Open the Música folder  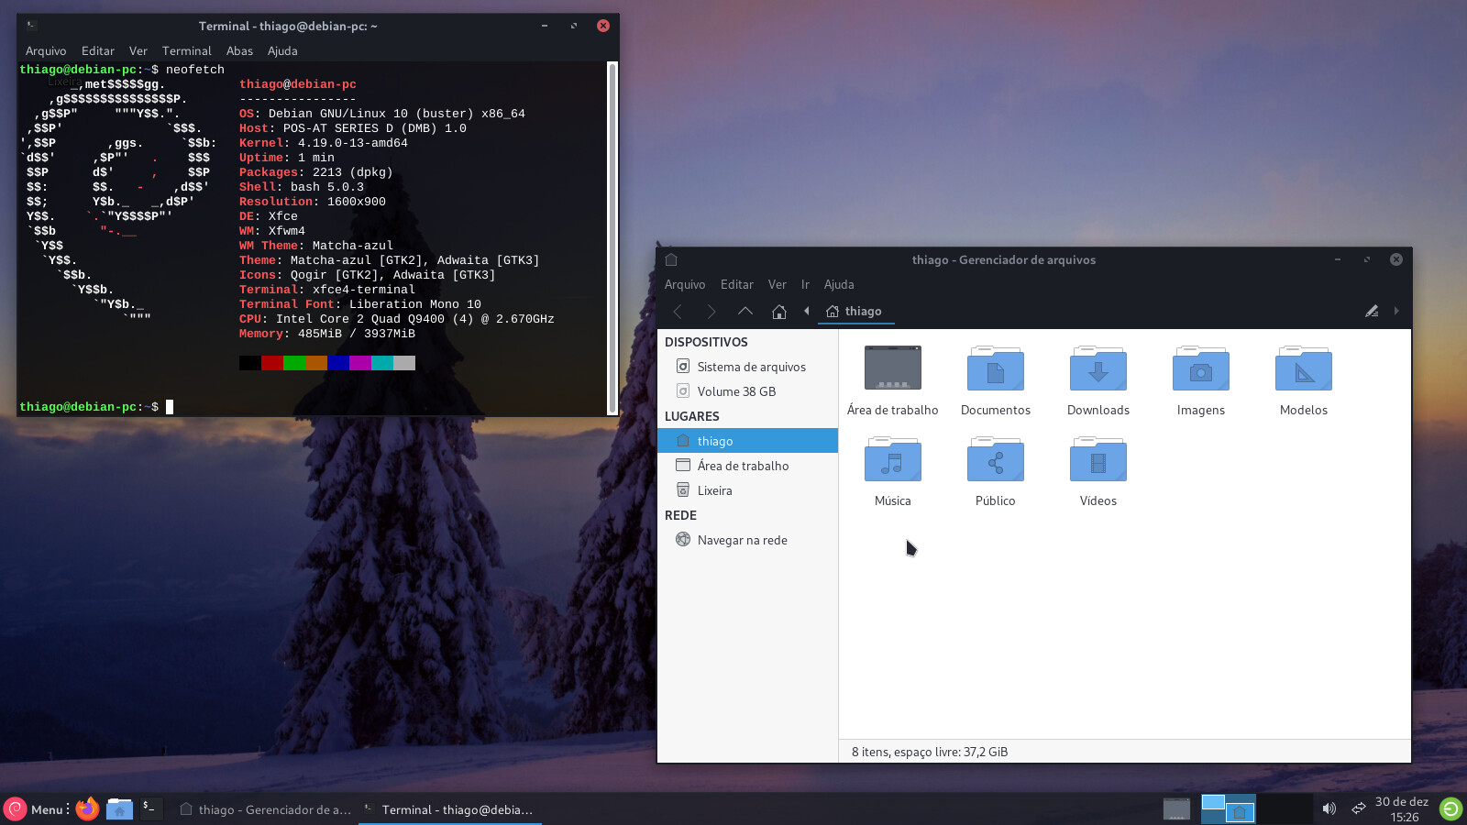pos(892,460)
